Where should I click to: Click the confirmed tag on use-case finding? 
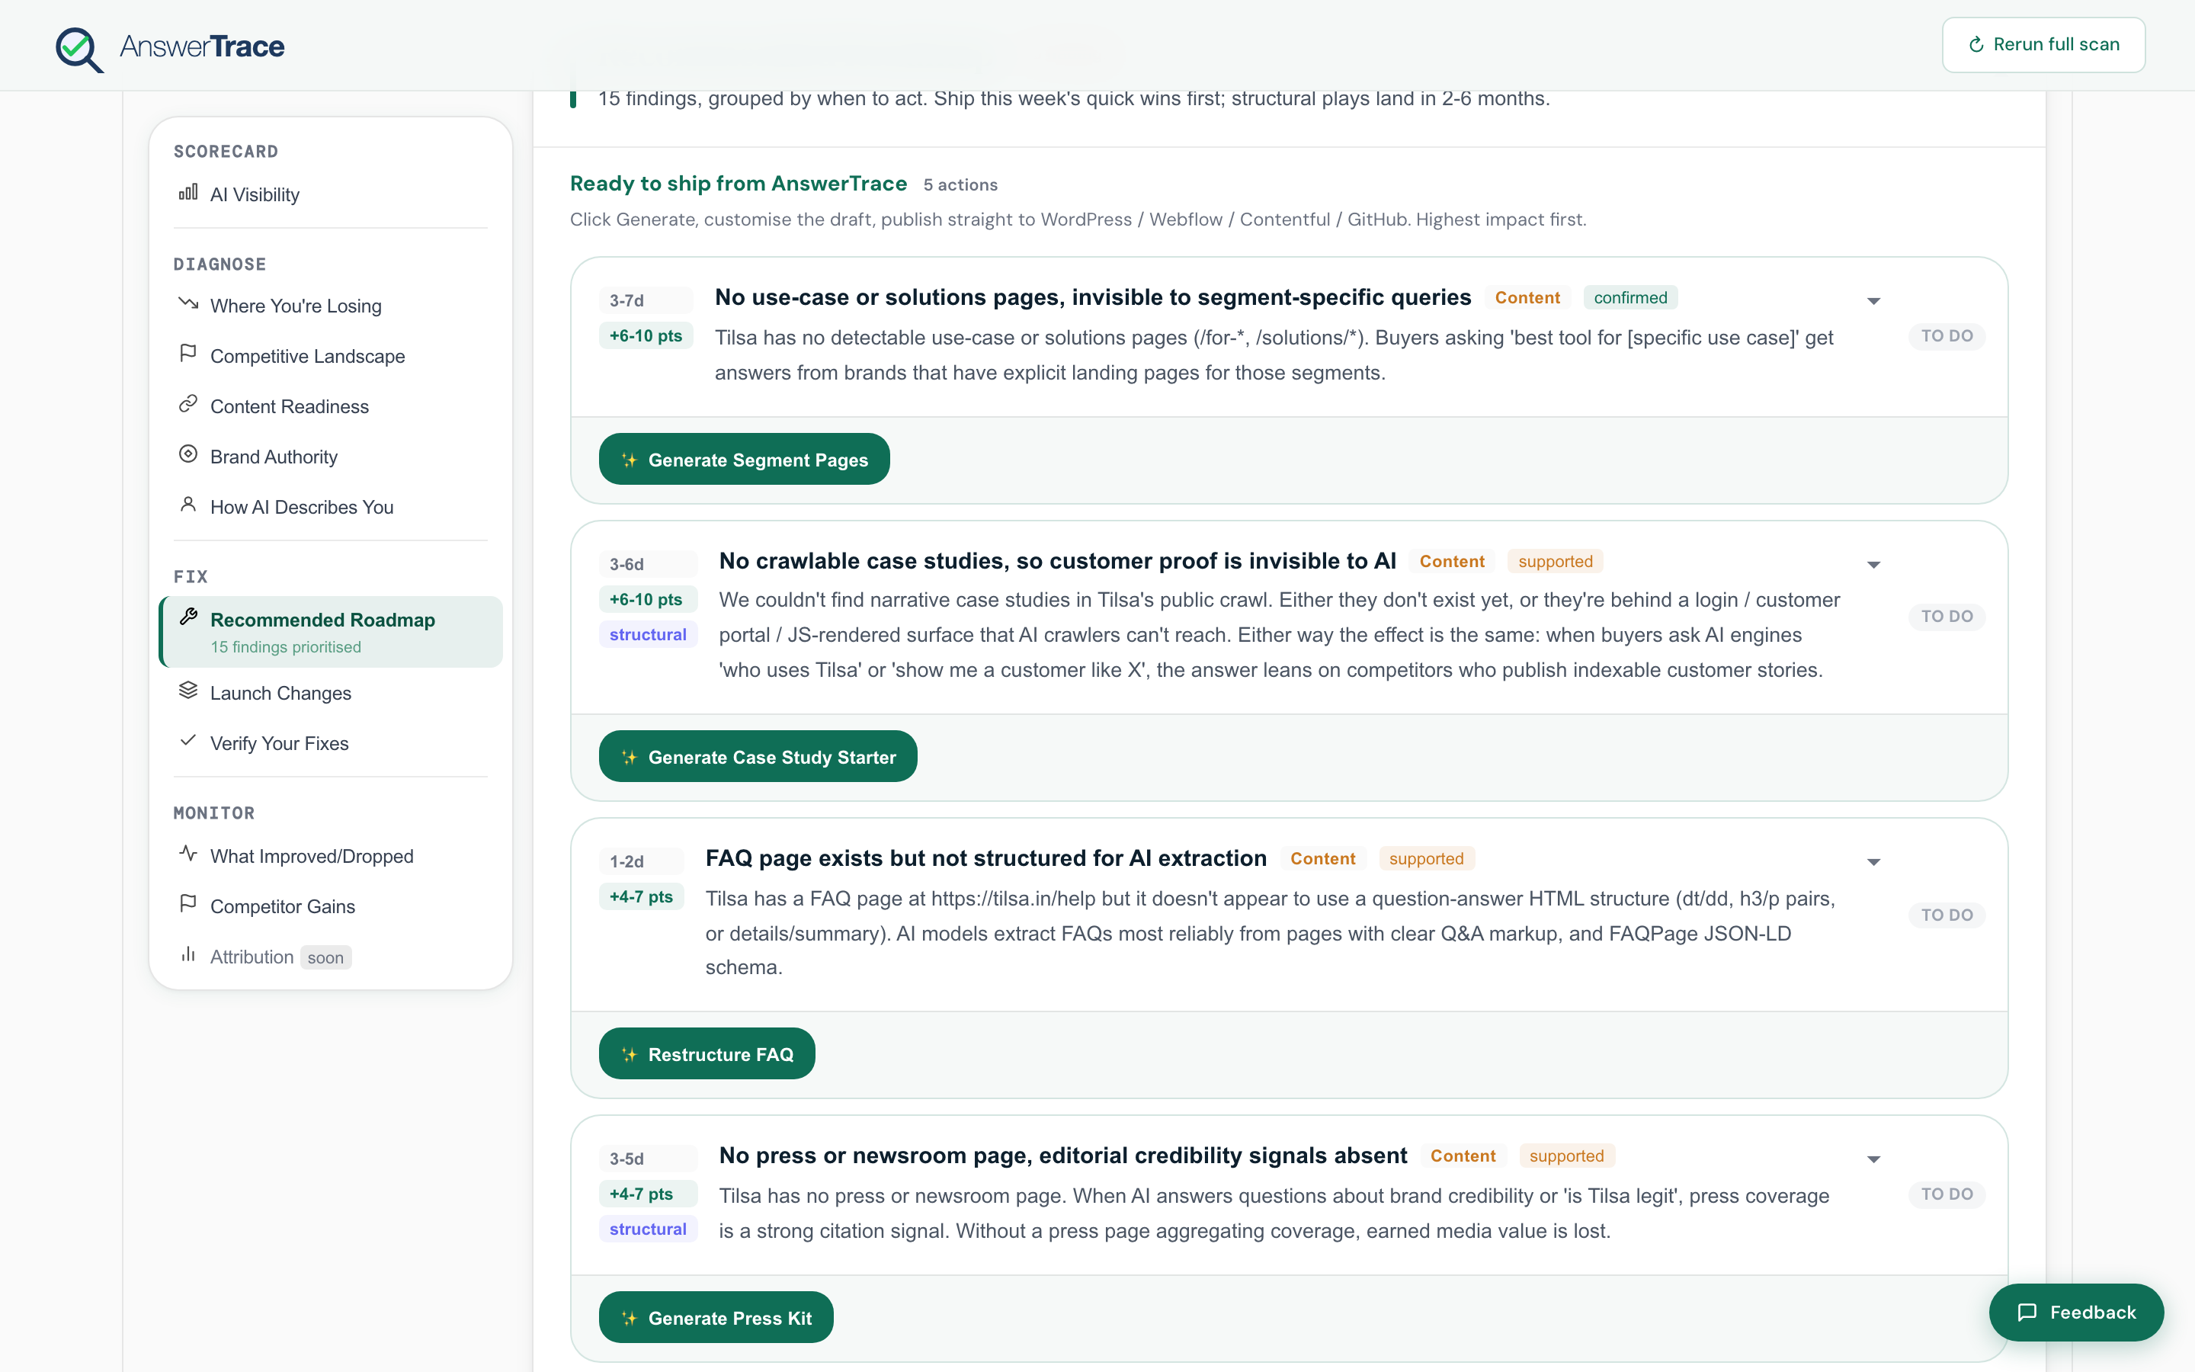click(1630, 297)
